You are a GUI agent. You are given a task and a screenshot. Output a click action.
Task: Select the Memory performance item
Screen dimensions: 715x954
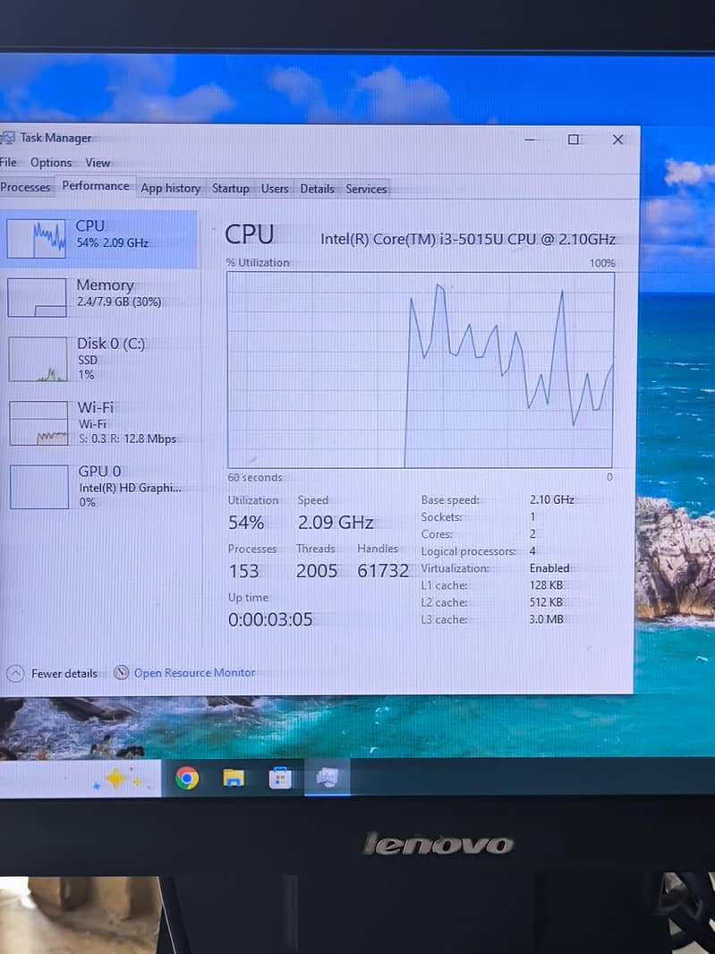pyautogui.click(x=100, y=297)
